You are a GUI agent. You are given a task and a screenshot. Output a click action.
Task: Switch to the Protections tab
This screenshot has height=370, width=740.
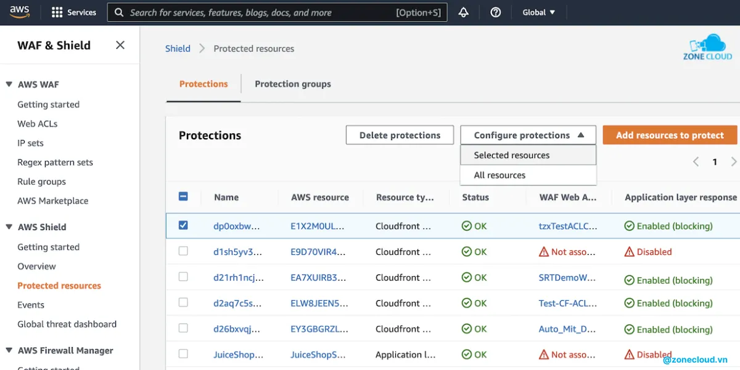click(203, 84)
